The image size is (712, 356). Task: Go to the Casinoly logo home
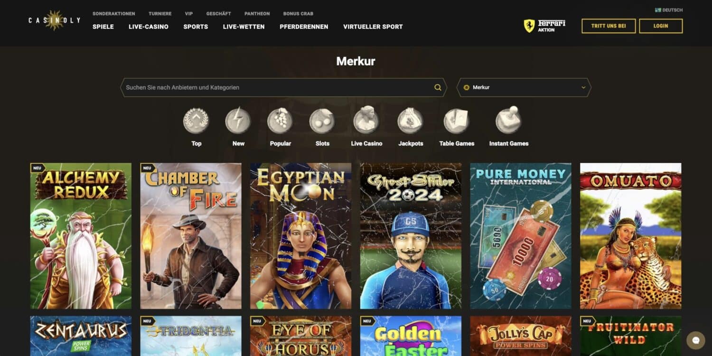54,20
